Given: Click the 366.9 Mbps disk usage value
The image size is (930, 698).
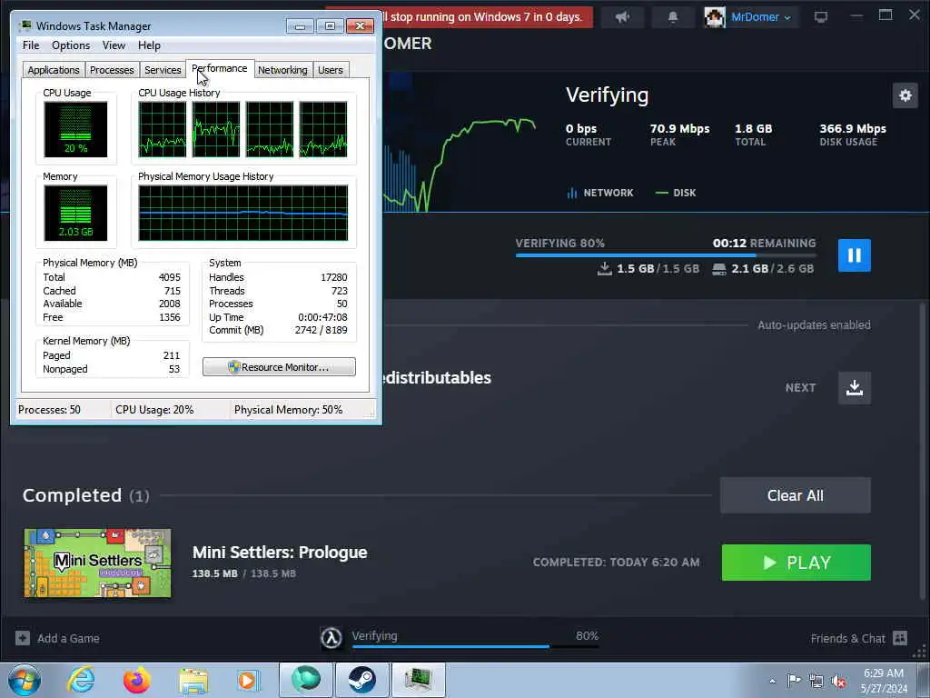Looking at the screenshot, I should click(852, 128).
